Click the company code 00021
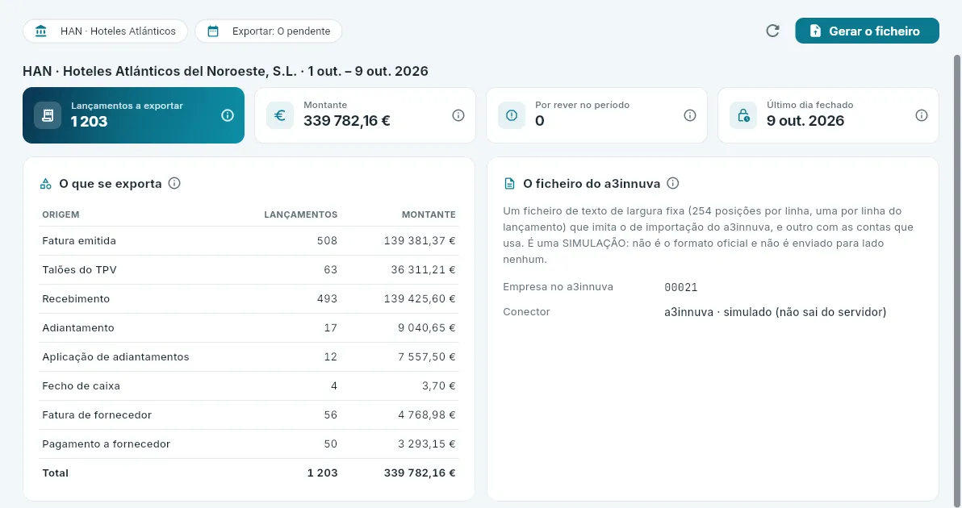This screenshot has height=508, width=962. click(681, 287)
